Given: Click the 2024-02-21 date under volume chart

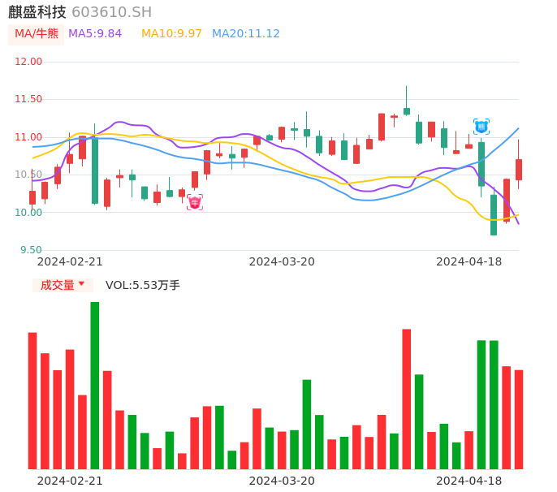Looking at the screenshot, I should [x=70, y=481].
